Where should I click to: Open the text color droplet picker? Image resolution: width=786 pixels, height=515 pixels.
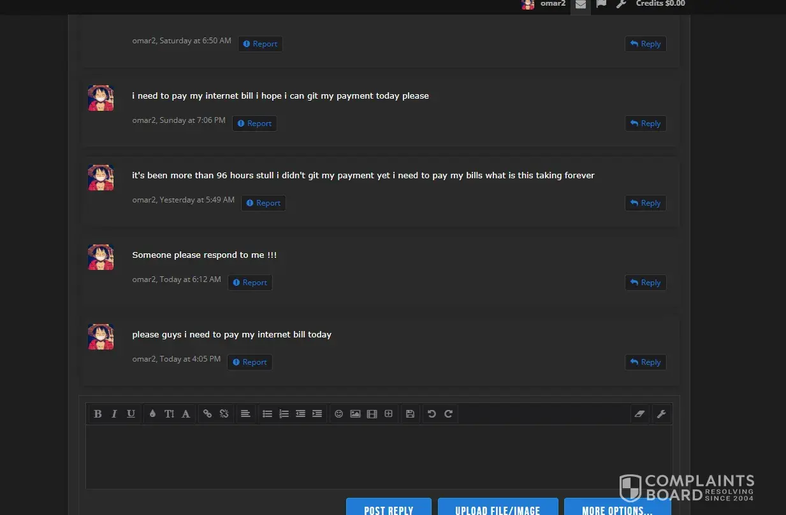pyautogui.click(x=152, y=414)
